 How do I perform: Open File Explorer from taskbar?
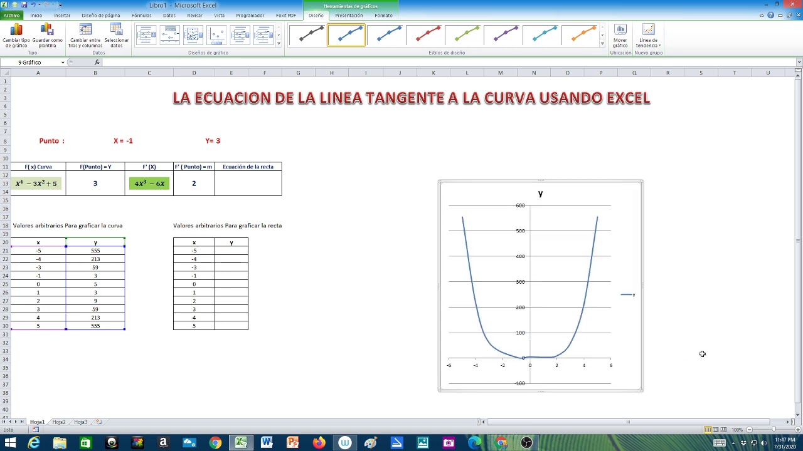pyautogui.click(x=60, y=443)
